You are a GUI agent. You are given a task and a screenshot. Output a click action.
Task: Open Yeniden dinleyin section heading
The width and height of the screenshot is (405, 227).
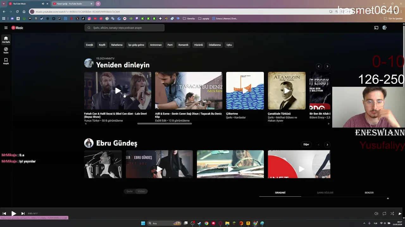tap(123, 65)
